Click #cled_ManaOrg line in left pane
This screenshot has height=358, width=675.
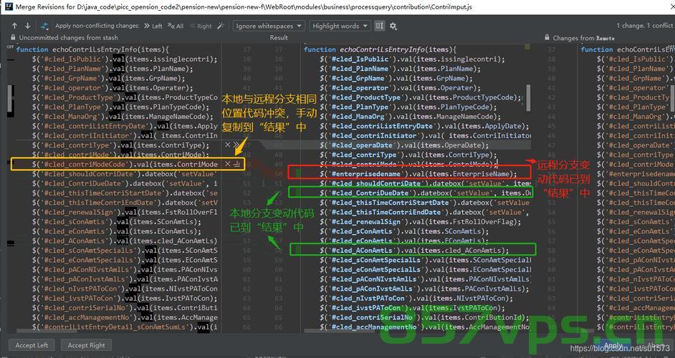[123, 116]
